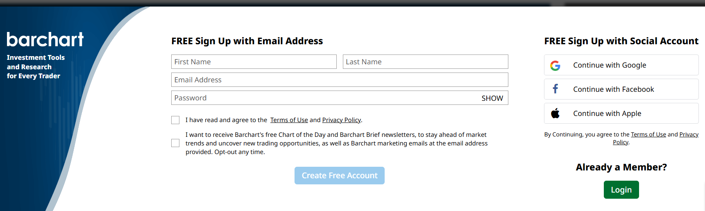
Task: Select the Last Name input box
Action: tap(426, 62)
